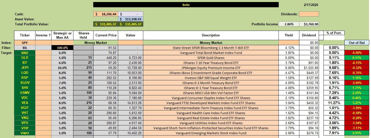Click the BIL filter ticker cell
This screenshot has height=138, width=371.
coord(25,48)
